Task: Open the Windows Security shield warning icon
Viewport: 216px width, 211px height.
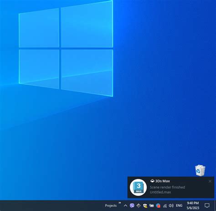Action: point(145,206)
